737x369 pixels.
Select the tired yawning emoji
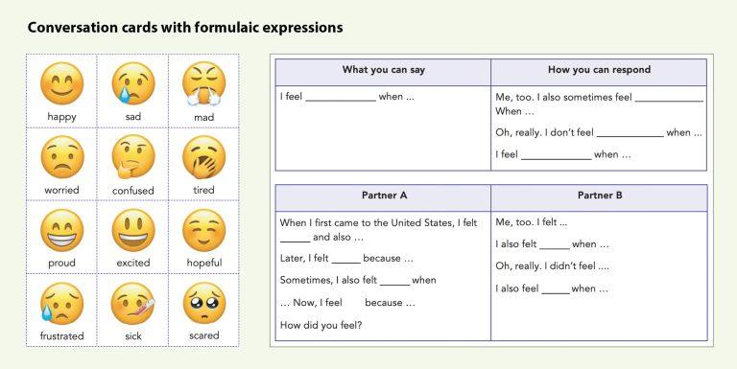pos(203,157)
